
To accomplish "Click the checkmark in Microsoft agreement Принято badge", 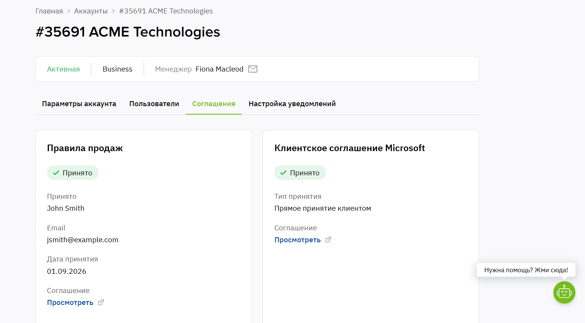I will (x=283, y=173).
